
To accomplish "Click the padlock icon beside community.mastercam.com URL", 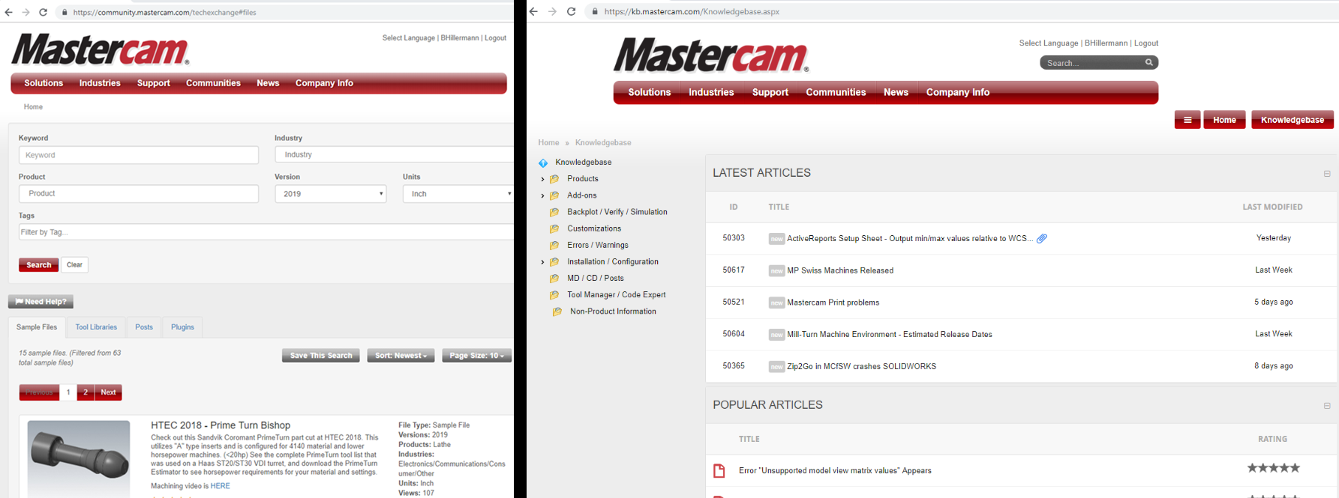I will pyautogui.click(x=65, y=12).
